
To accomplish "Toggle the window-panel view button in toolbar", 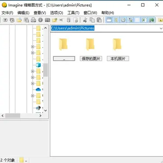I will (x=109, y=20).
